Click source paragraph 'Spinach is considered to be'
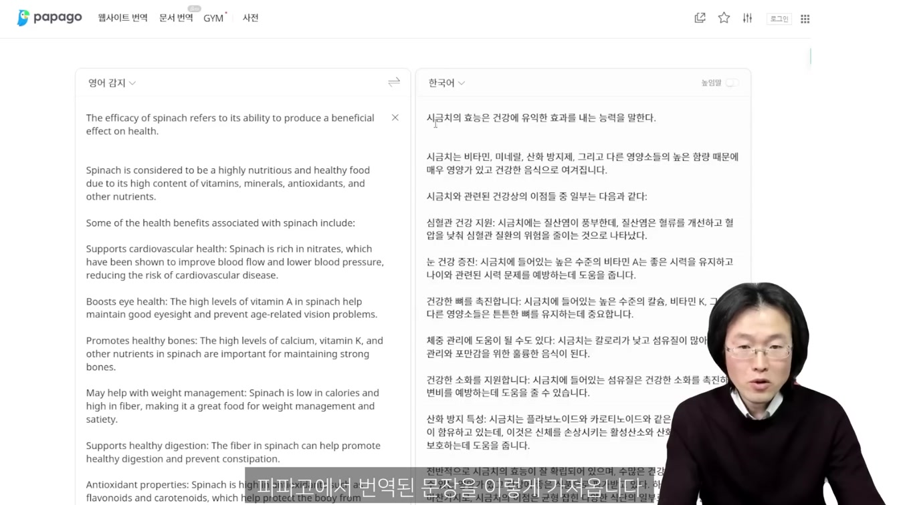The image size is (899, 505). click(x=228, y=183)
